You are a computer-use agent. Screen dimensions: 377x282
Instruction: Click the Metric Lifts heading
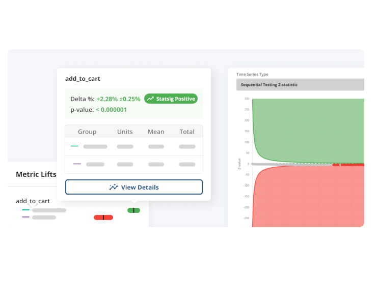click(x=36, y=174)
